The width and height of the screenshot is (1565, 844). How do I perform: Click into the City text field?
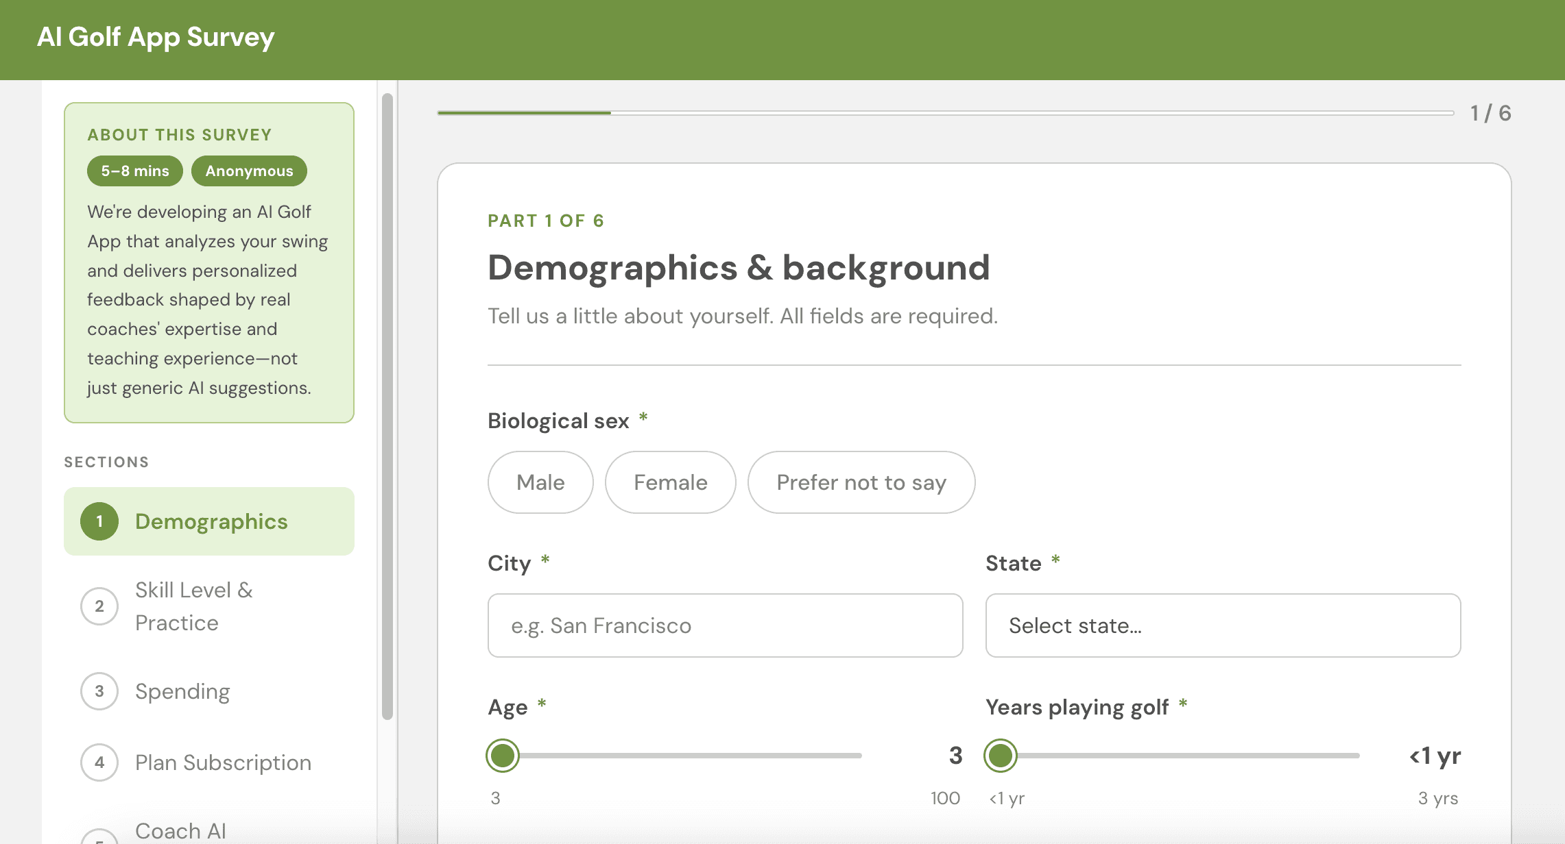click(x=725, y=625)
